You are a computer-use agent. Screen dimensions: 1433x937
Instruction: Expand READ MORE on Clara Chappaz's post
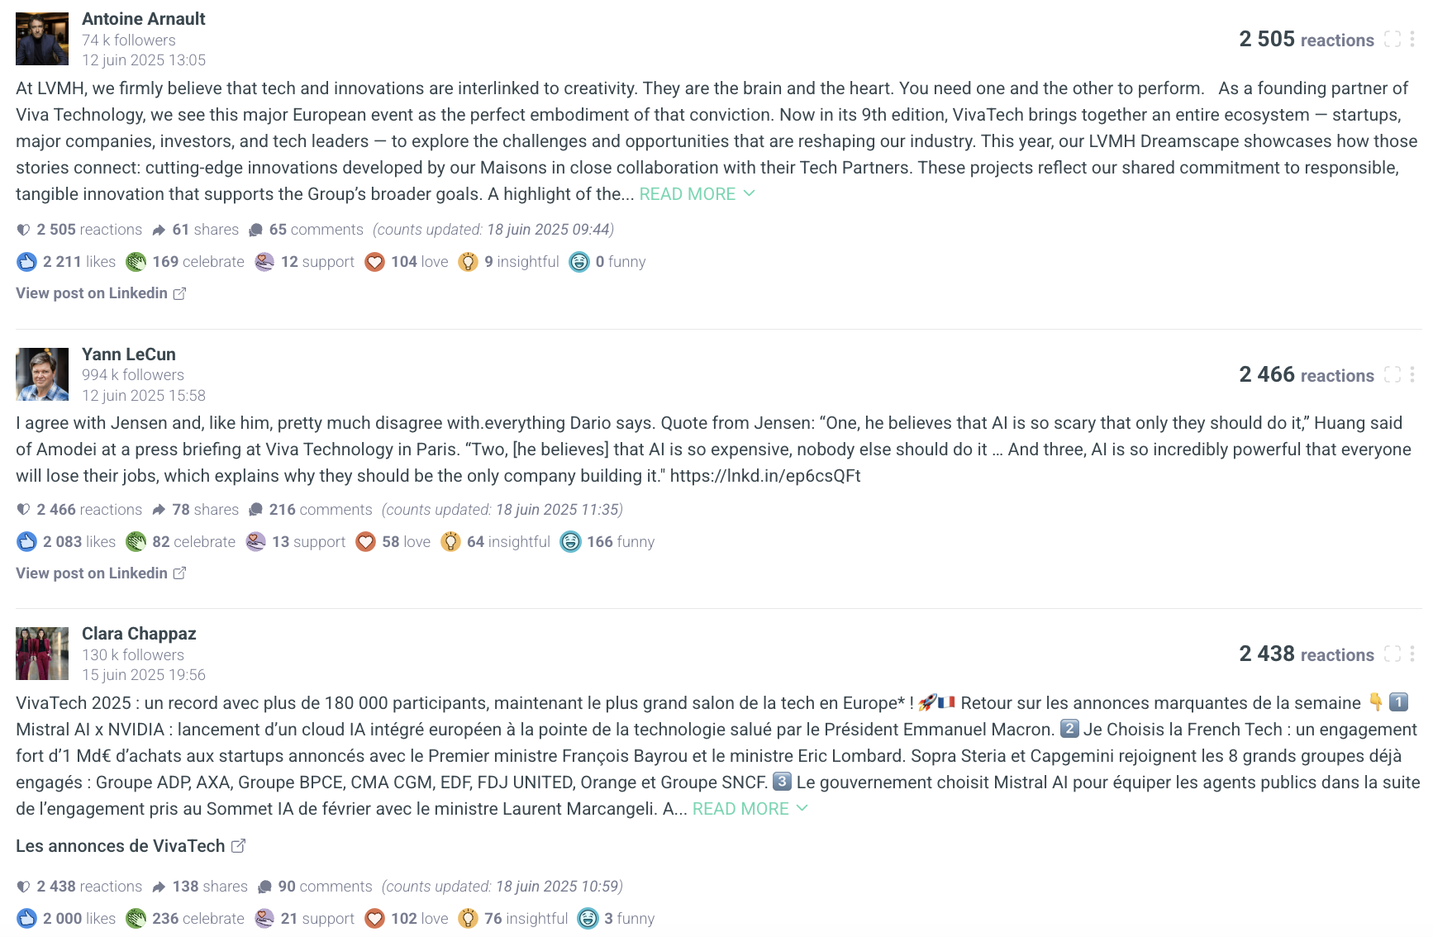point(750,809)
